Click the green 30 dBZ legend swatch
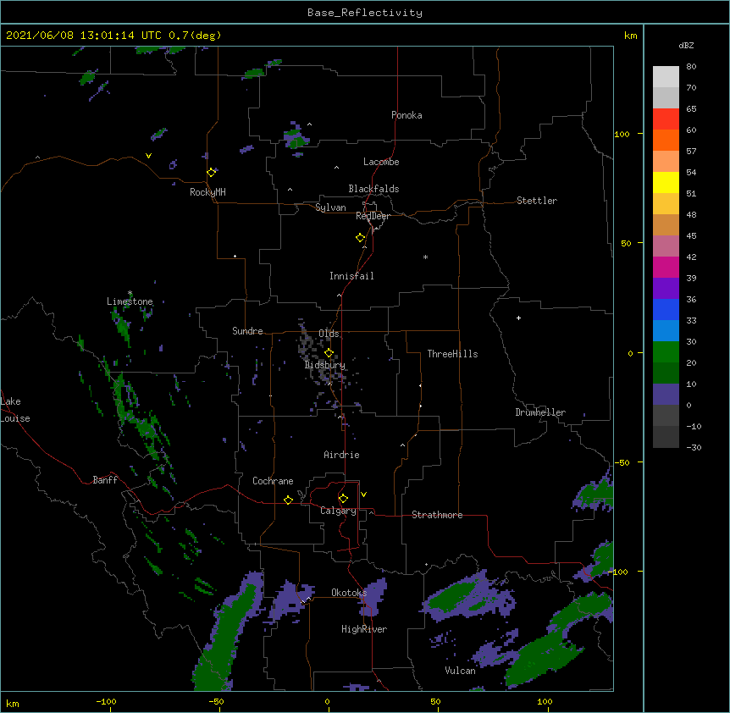Viewport: 730px width, 713px height. (666, 352)
